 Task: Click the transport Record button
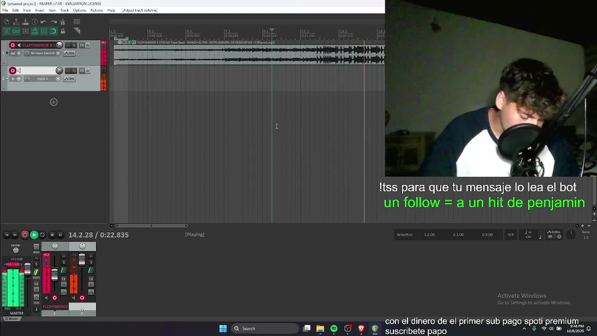25,235
